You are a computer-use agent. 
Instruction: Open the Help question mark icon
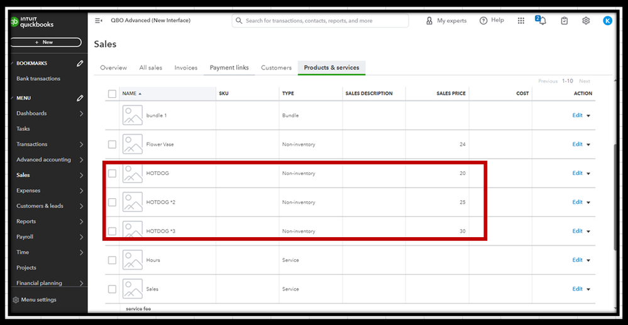(483, 20)
